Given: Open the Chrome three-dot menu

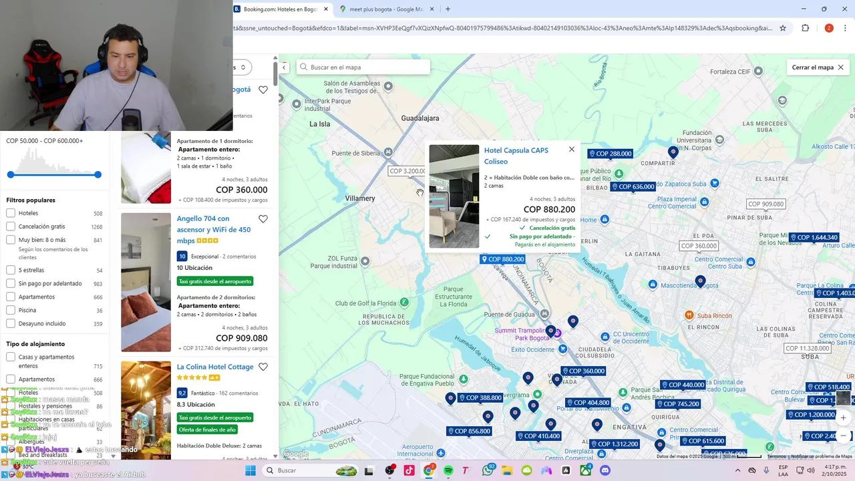Looking at the screenshot, I should 846,28.
